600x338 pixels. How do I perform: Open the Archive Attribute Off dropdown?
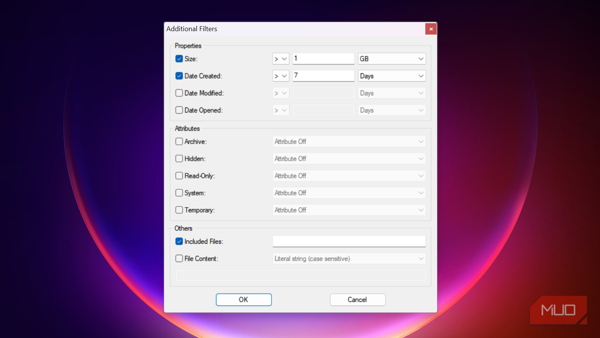(x=349, y=141)
